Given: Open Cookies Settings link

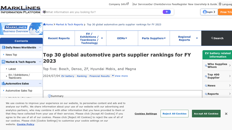Looking at the screenshot, I should point(146,114).
